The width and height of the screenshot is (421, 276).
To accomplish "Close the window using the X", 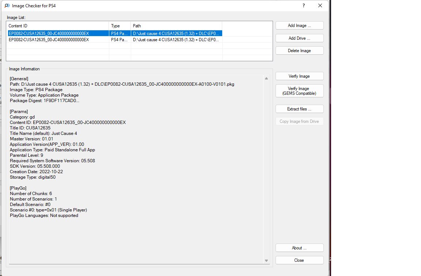I will [x=320, y=5].
